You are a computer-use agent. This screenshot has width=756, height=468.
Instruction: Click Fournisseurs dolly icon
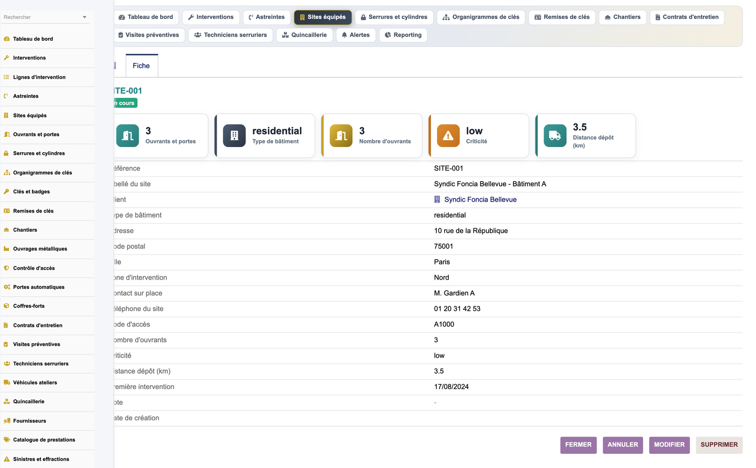point(7,420)
